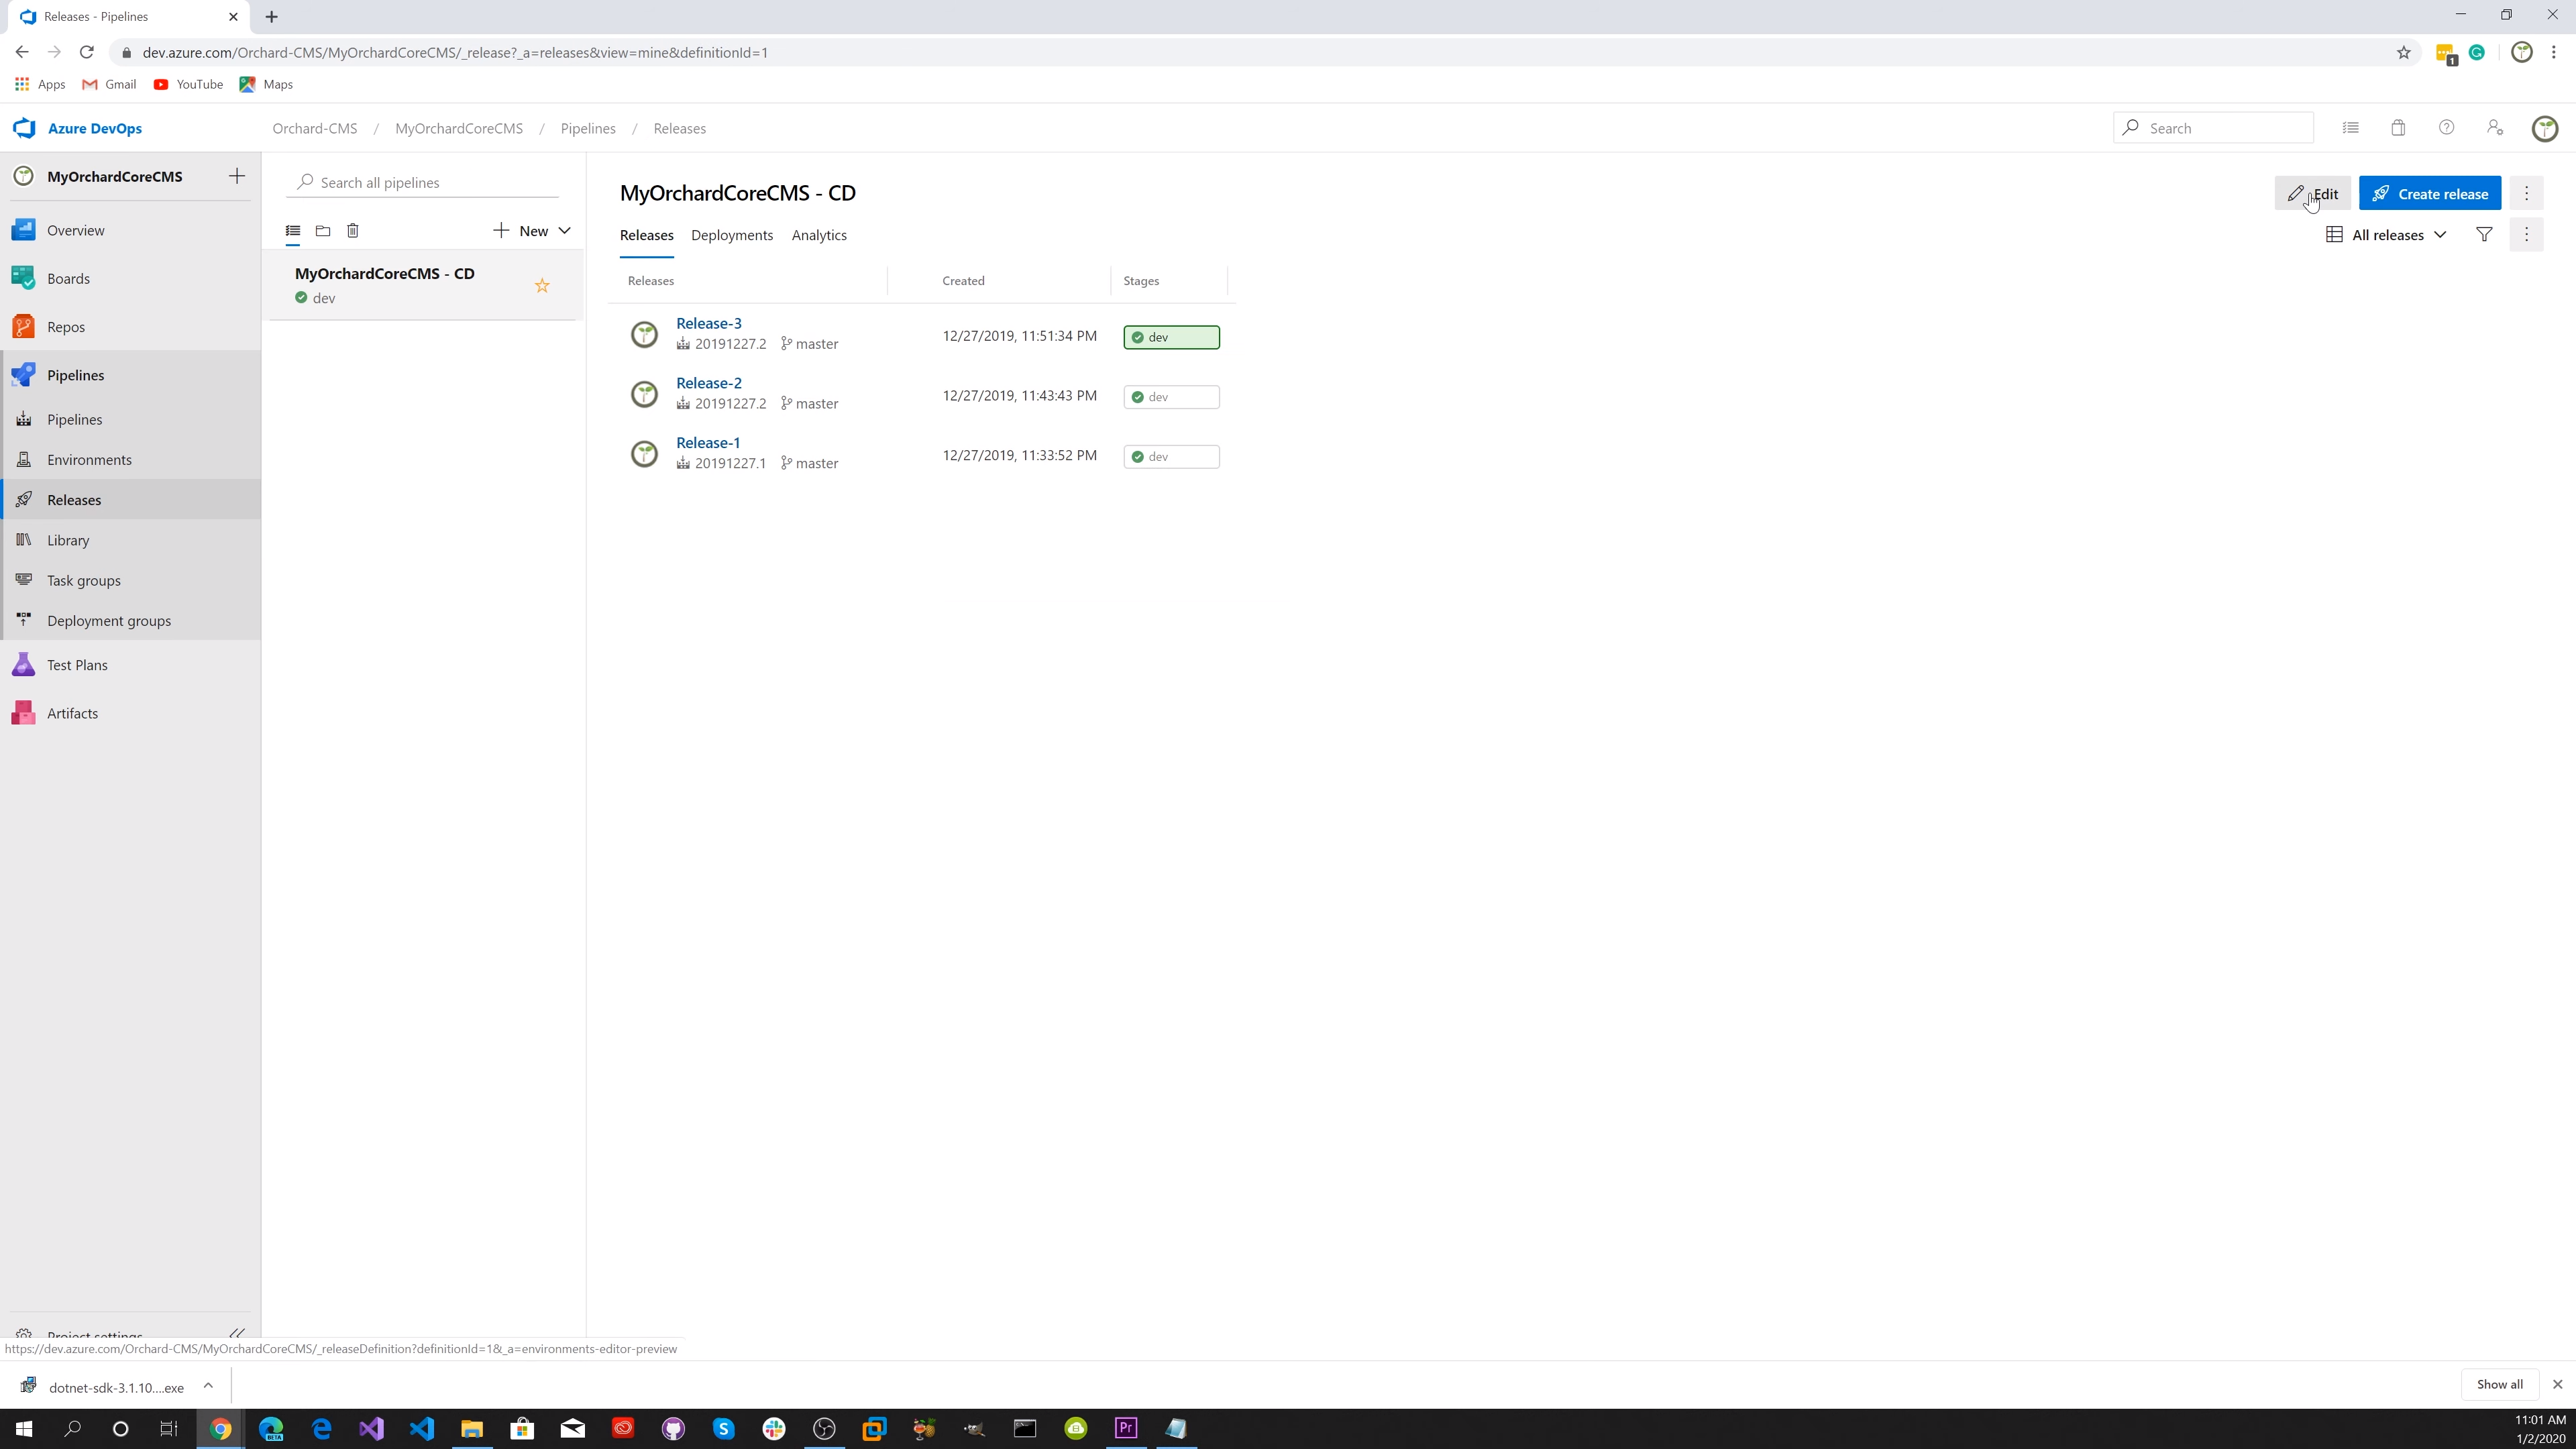Open user settings icon in header

click(2495, 128)
